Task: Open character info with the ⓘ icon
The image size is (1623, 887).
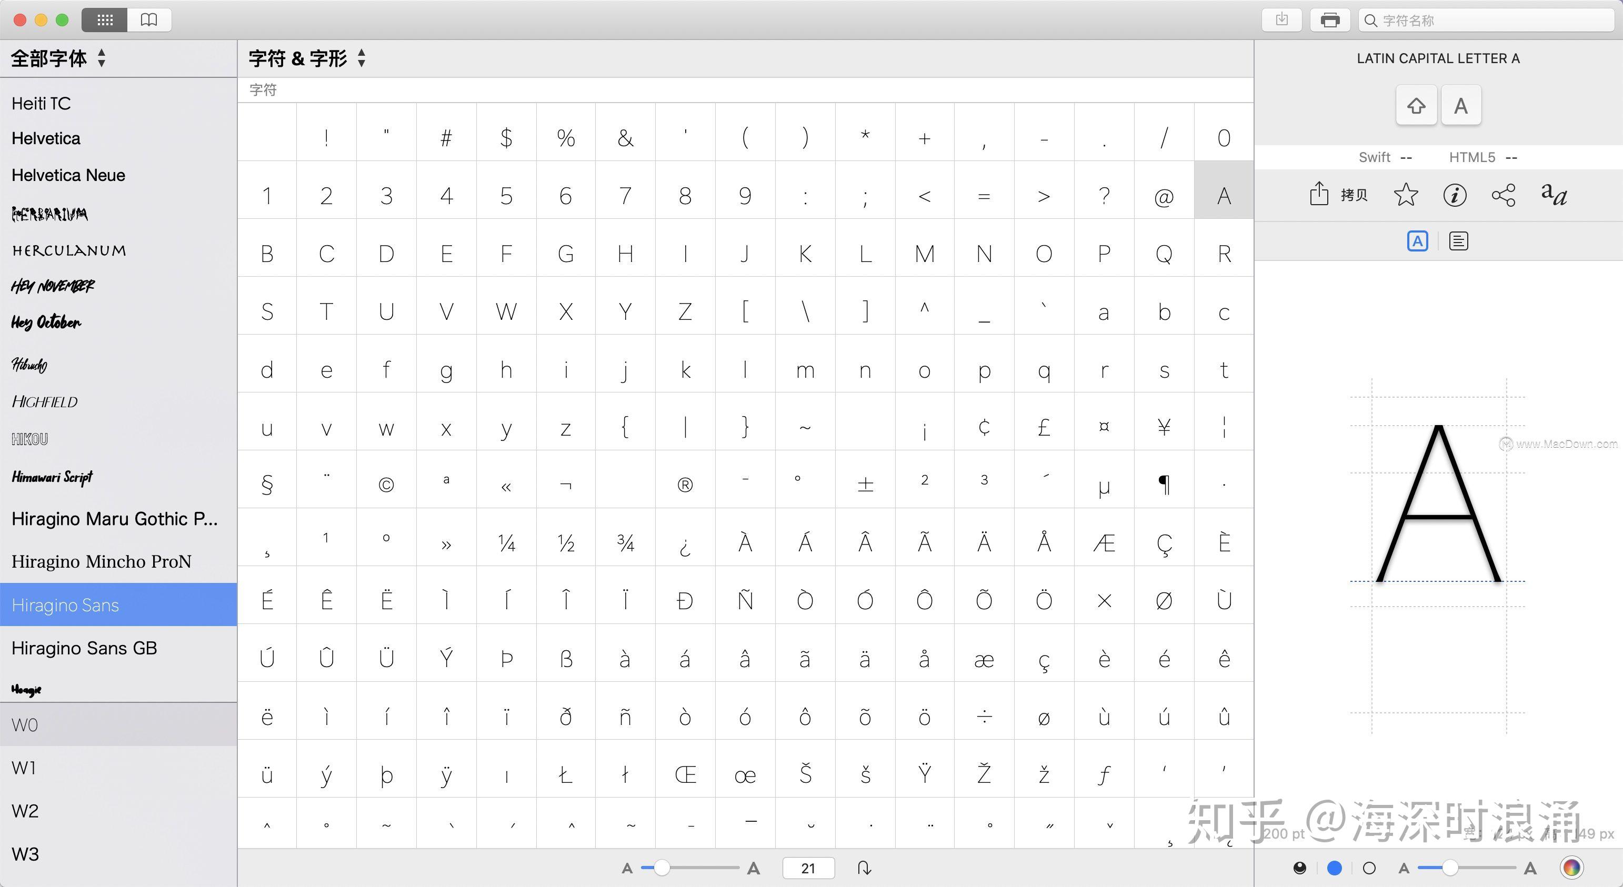Action: click(x=1455, y=195)
